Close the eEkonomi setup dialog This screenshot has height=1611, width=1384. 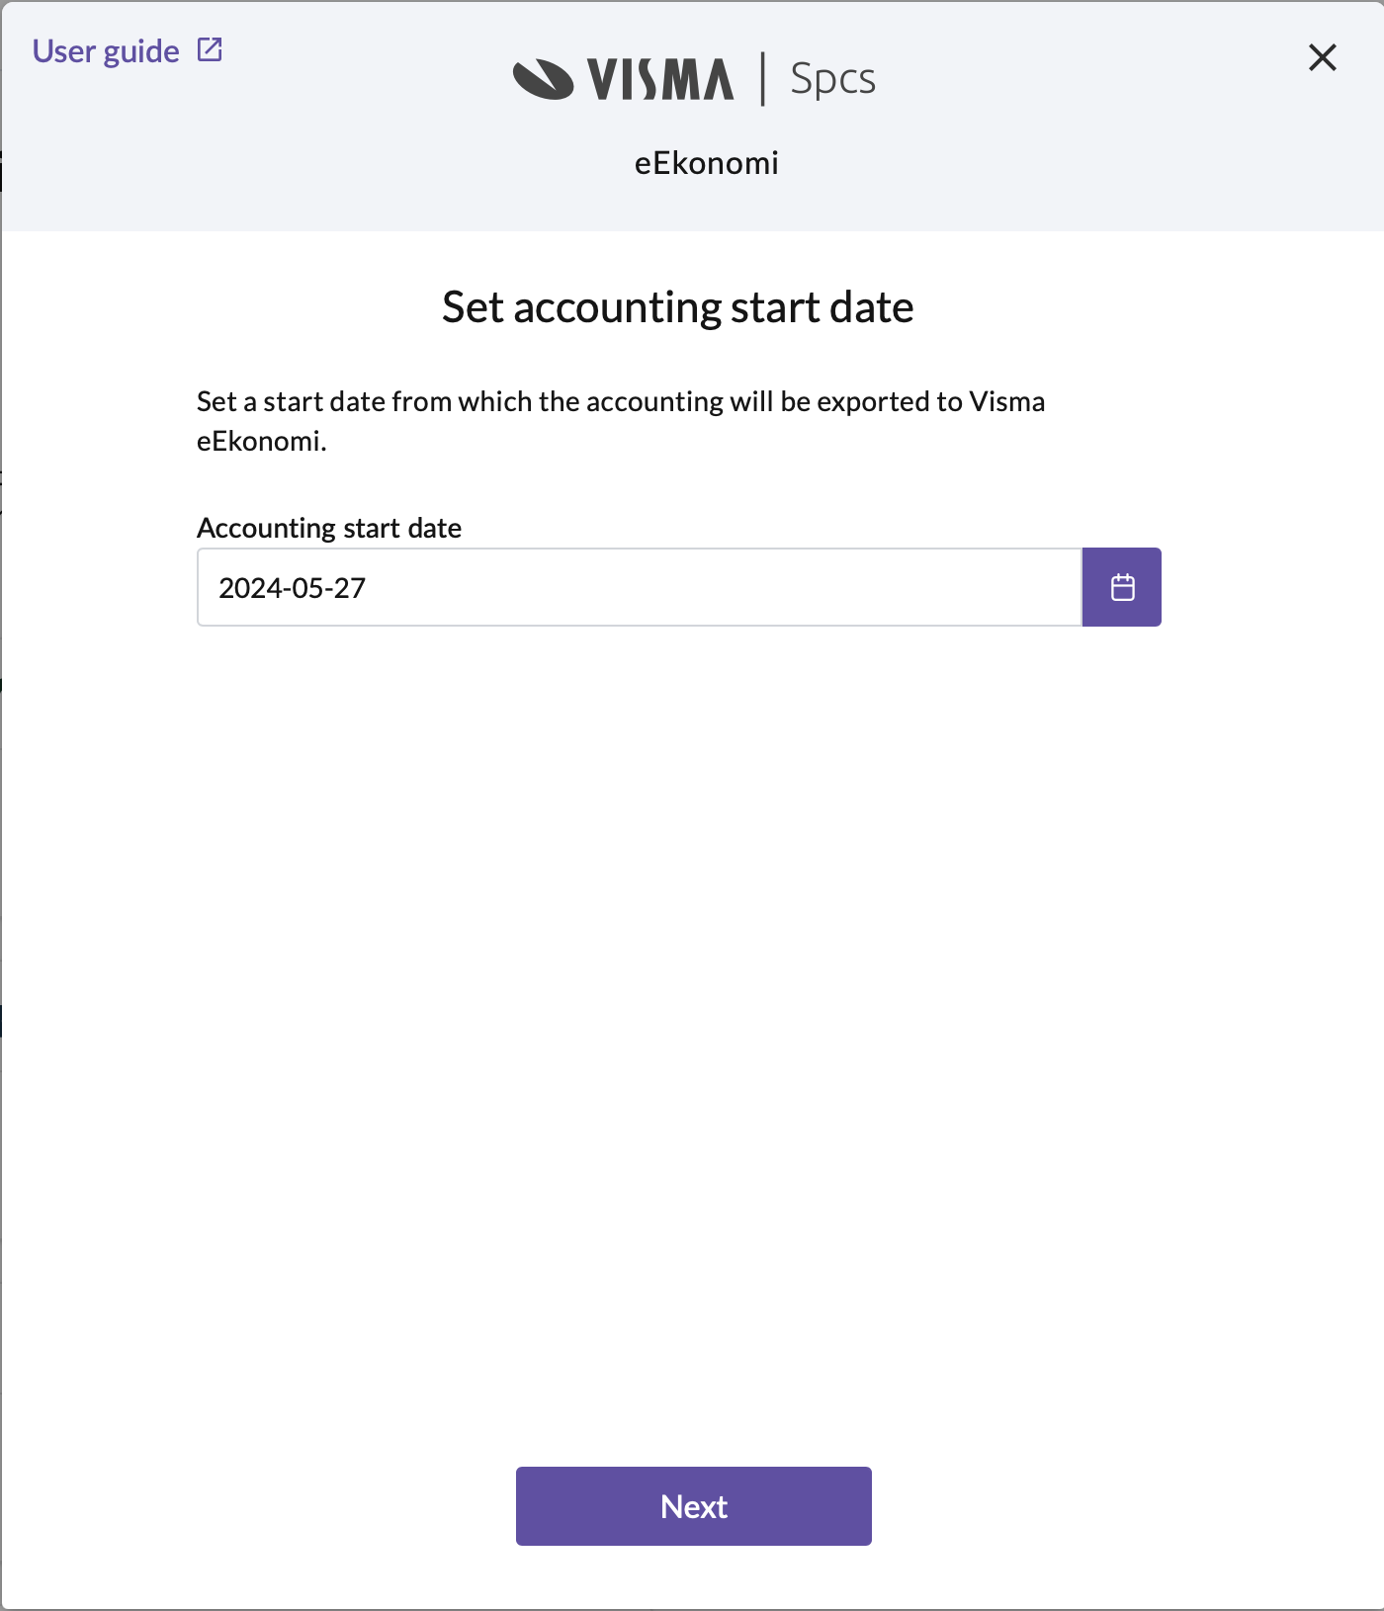1322,57
